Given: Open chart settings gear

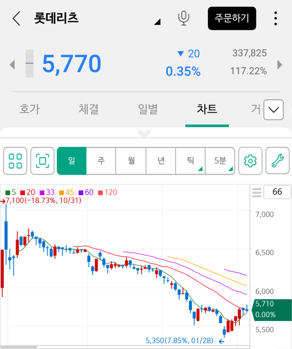Looking at the screenshot, I should [250, 161].
